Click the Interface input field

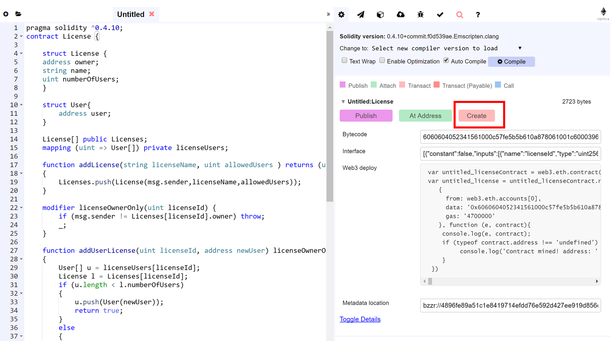tap(511, 154)
